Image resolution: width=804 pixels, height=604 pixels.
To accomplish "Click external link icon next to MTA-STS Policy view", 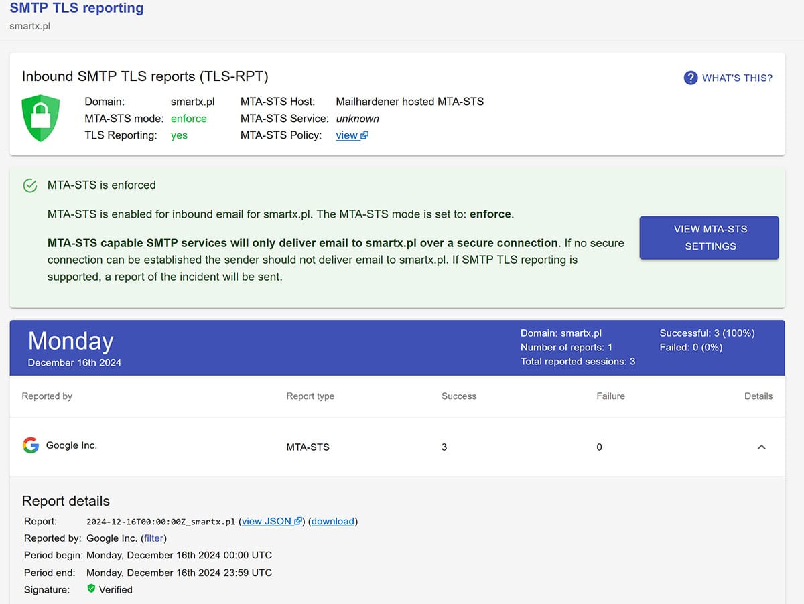I will tap(364, 135).
